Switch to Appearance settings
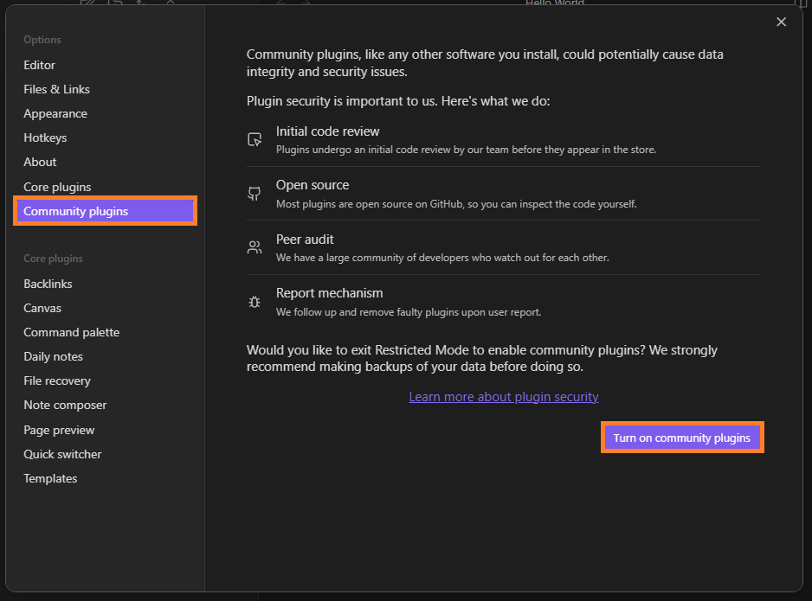 pyautogui.click(x=55, y=113)
